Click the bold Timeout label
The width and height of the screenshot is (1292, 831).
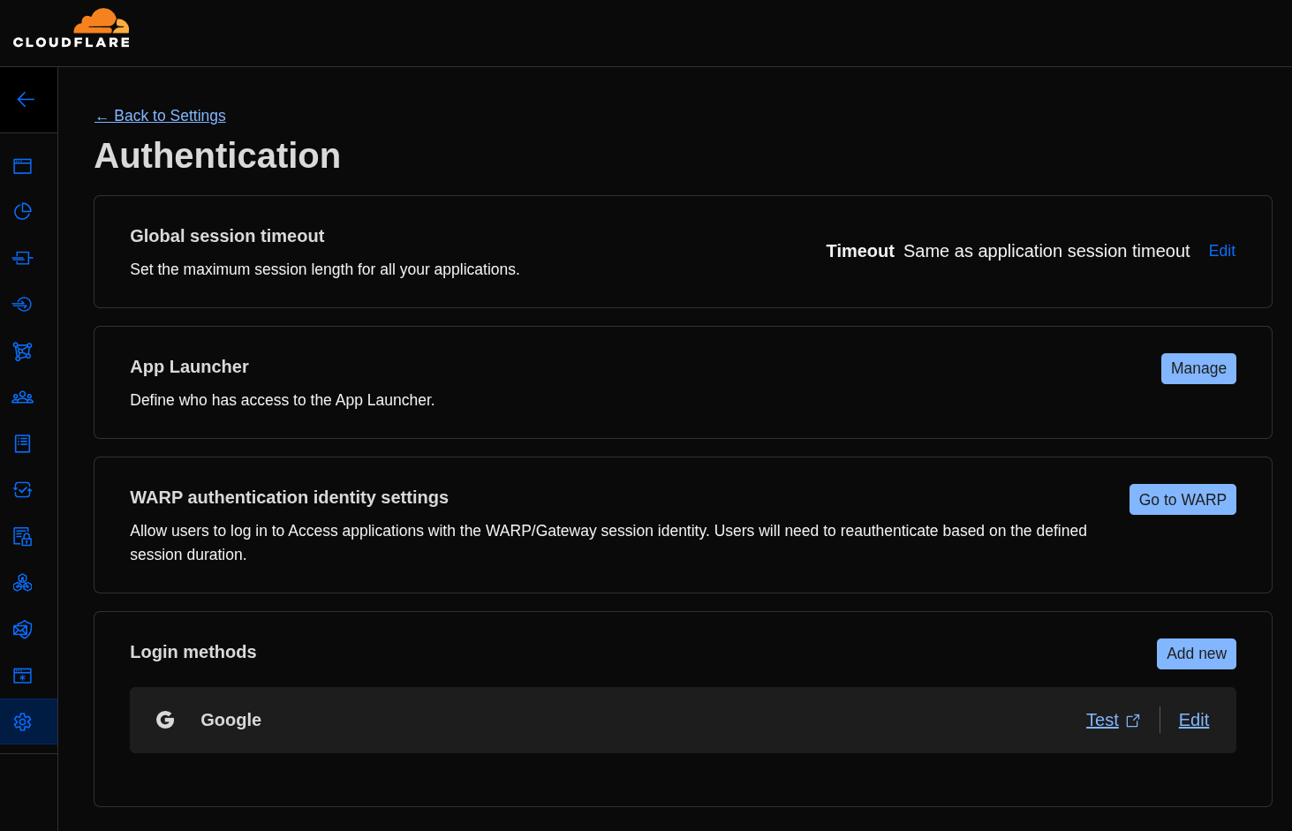click(860, 251)
